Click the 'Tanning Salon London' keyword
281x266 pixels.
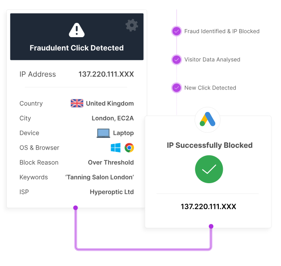click(x=99, y=177)
